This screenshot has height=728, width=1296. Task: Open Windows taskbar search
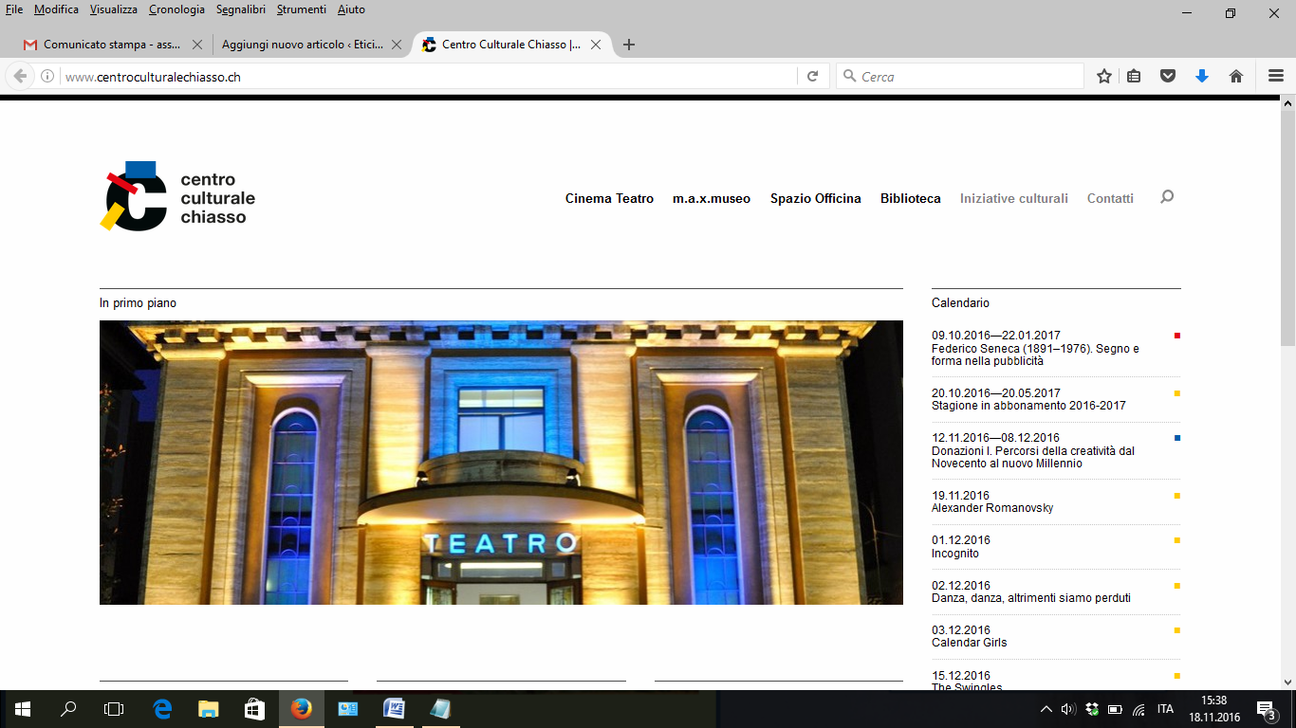click(x=68, y=709)
